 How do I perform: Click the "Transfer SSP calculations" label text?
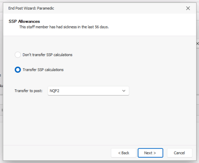[x=43, y=70]
